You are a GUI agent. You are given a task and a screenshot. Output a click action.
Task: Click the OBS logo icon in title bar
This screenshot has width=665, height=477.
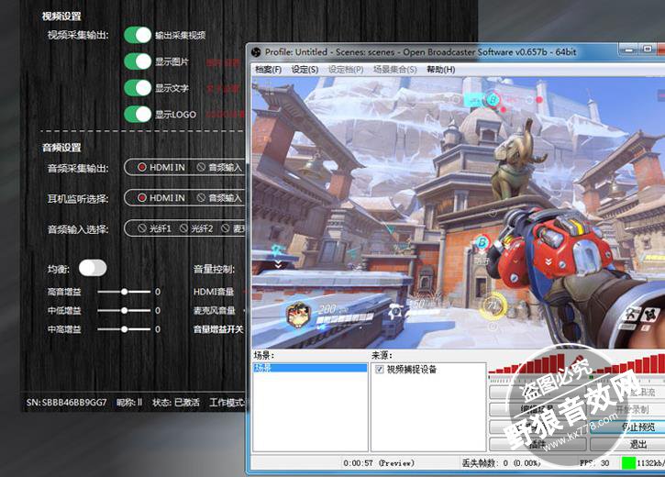[x=256, y=52]
